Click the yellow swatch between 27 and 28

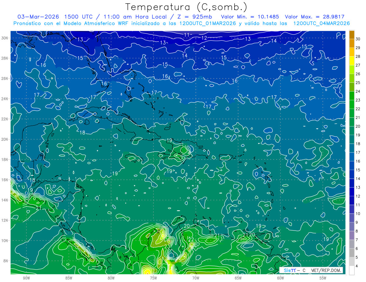[352, 61]
